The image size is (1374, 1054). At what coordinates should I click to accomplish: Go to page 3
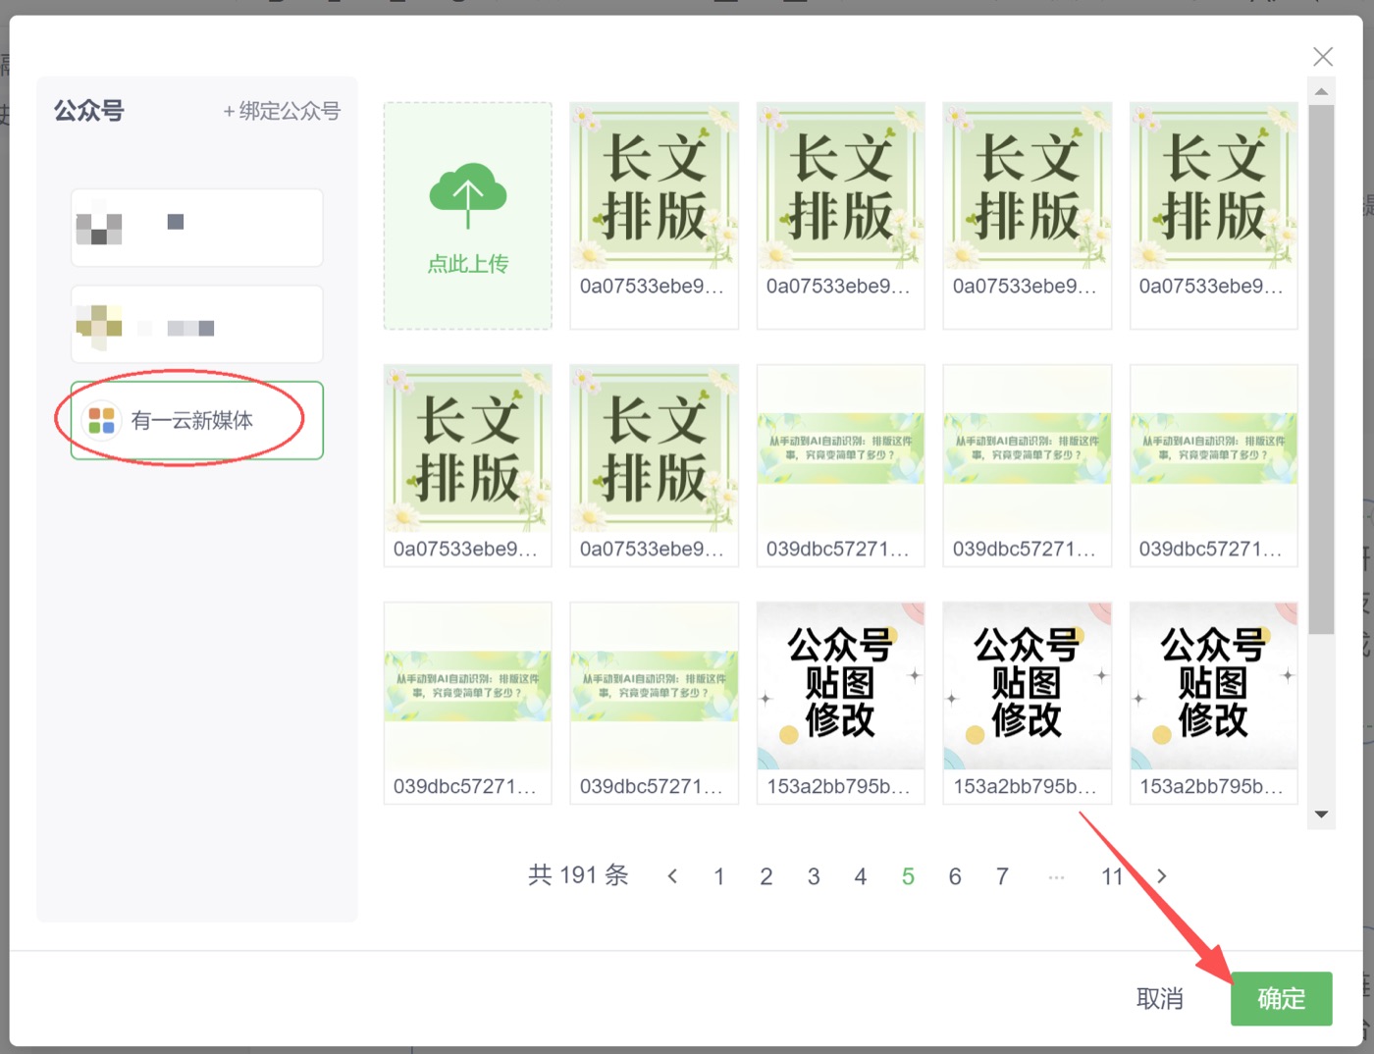[814, 876]
